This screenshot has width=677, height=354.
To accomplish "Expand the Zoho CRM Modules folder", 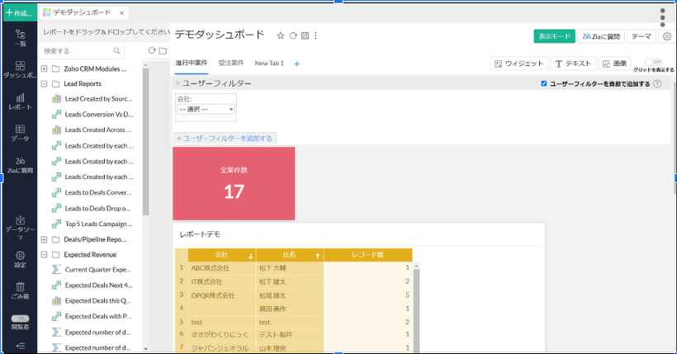I will pos(44,68).
